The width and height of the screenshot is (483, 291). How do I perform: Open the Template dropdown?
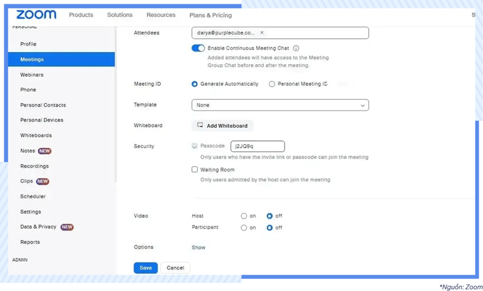pos(280,105)
